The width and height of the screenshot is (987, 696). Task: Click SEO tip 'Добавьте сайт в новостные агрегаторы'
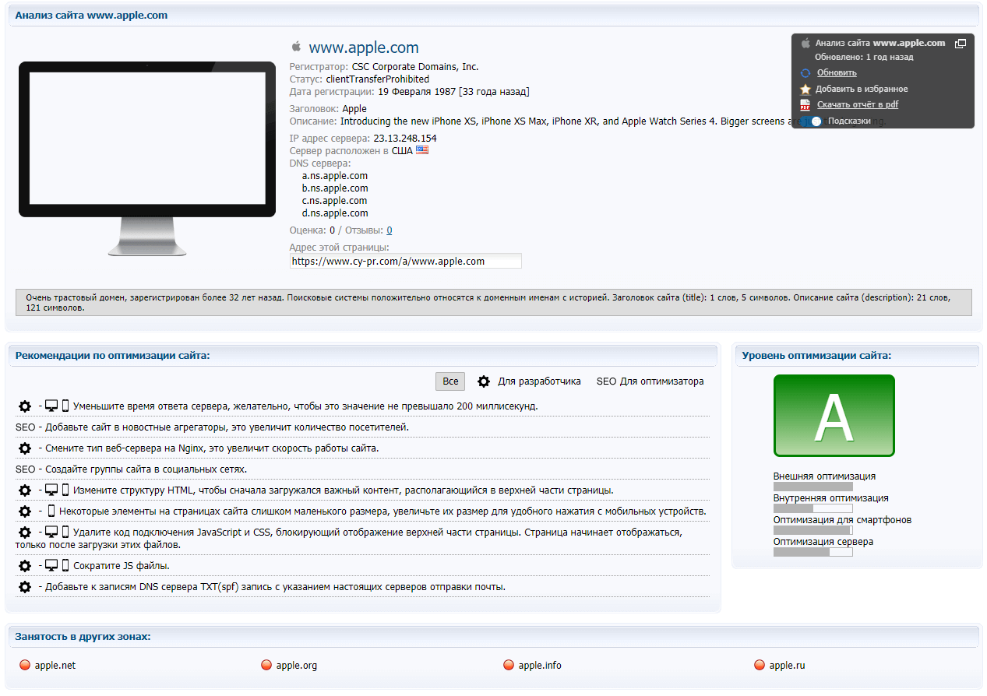(x=227, y=427)
